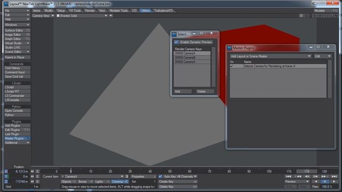The width and height of the screenshot is (342, 192).
Task: Select 'Selects Camera for Rendering' plugin row
Action: point(278,66)
